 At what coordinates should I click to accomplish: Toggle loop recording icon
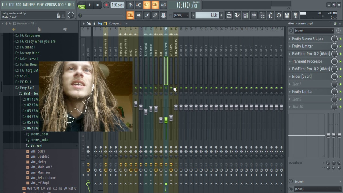[163, 5]
